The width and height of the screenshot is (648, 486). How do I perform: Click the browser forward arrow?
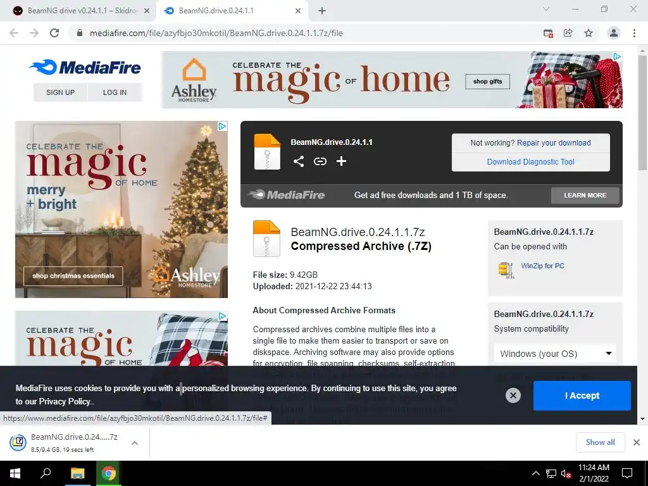pyautogui.click(x=34, y=33)
